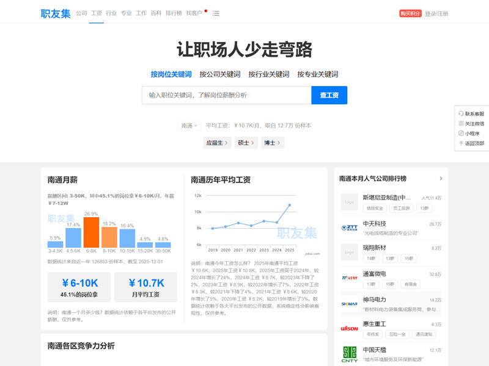This screenshot has width=489, height=366.
Task: Open the 关注微信 QR code icon
Action: pos(461,123)
